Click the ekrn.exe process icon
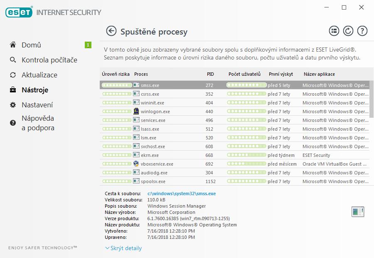The height and width of the screenshot is (258, 374). coord(136,155)
